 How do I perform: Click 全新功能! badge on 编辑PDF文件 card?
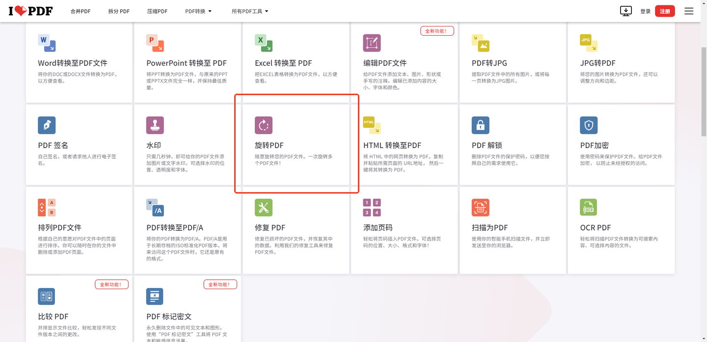click(437, 31)
